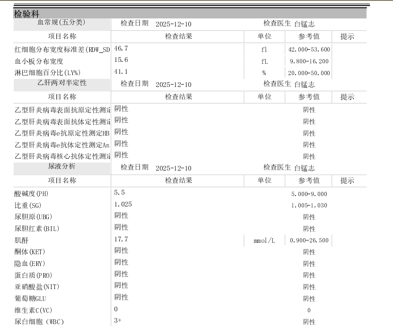This screenshot has width=393, height=326.
Task: Click the 乙肝两对半定性 section title
Action: 61,84
